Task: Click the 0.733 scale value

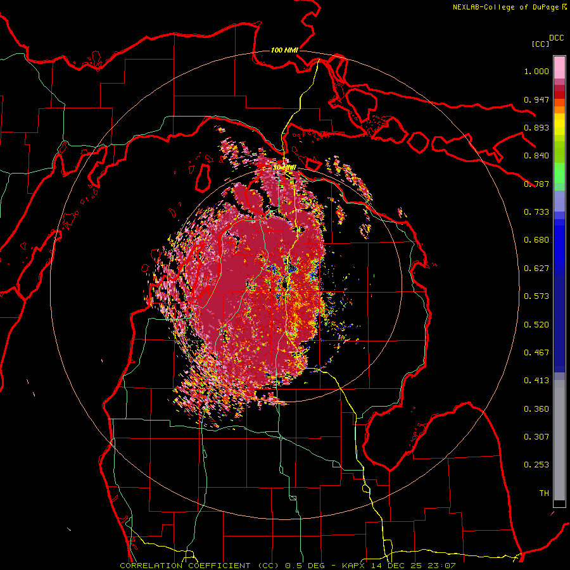Action: (x=536, y=212)
